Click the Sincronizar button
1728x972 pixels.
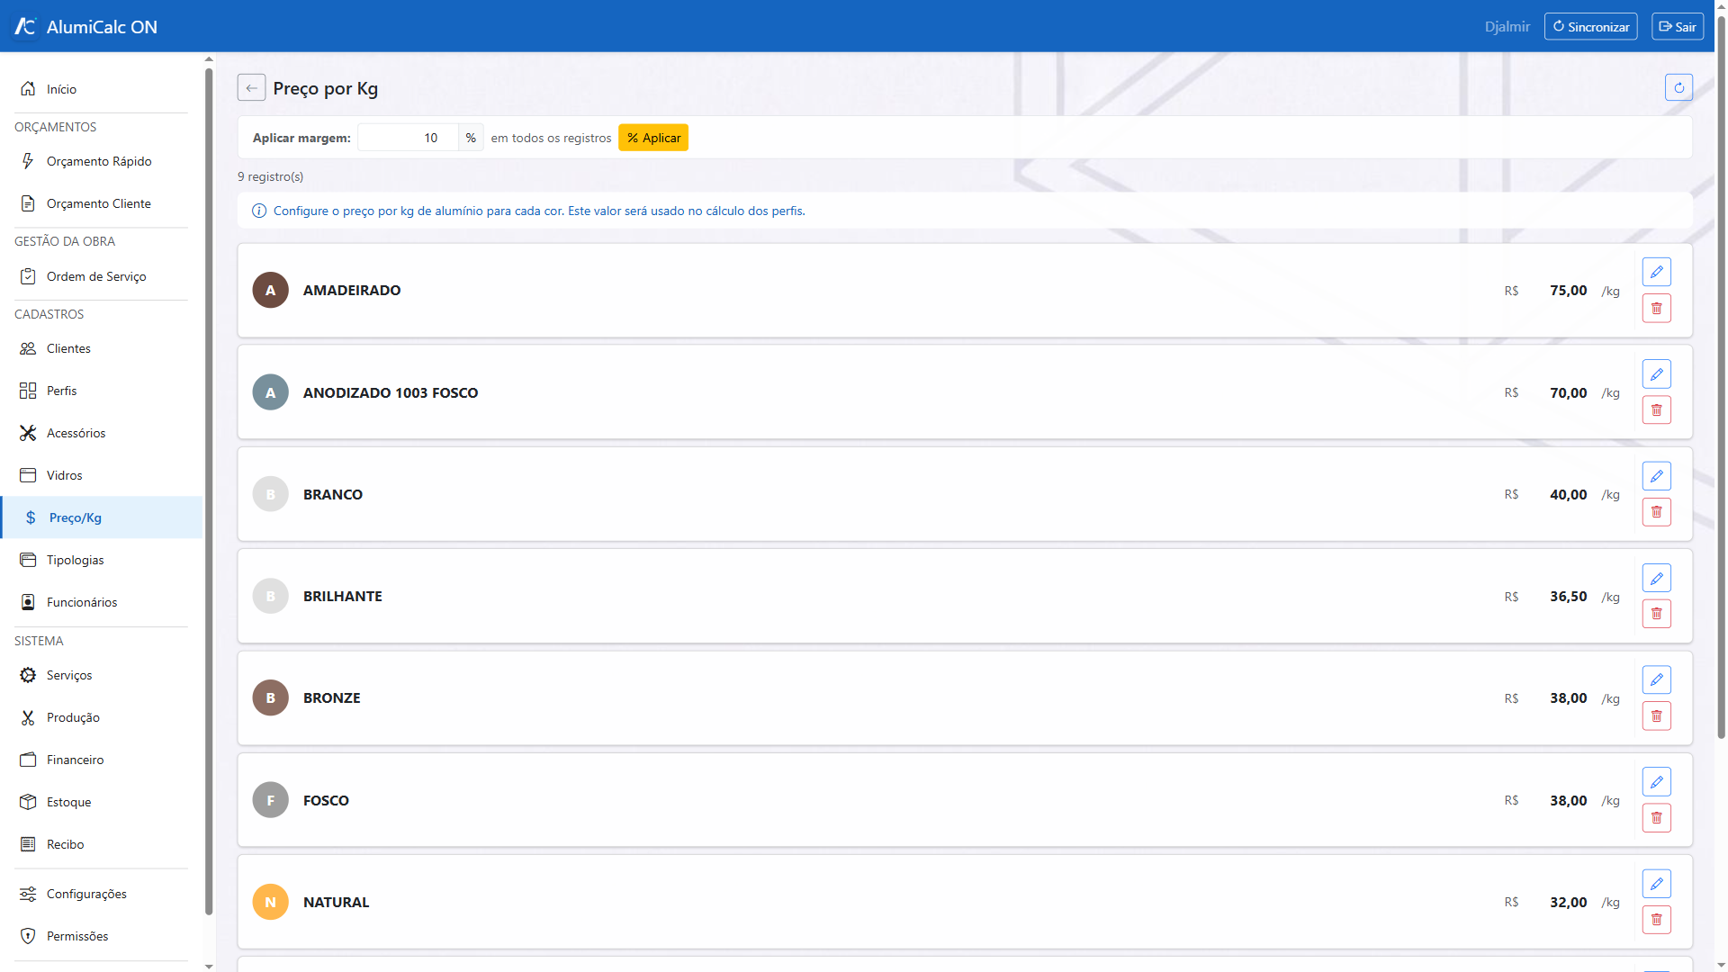(1590, 26)
